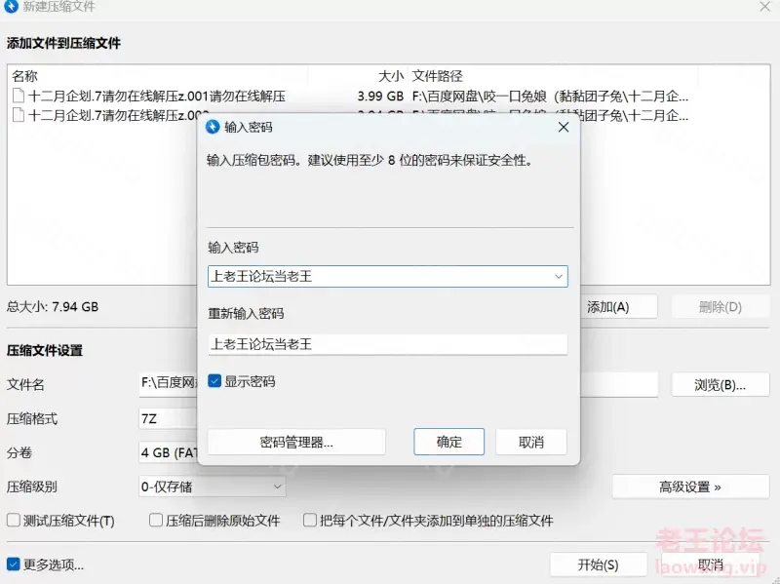Select the first file icon ending z.001
Screen dimensions: 780x584
coord(19,96)
